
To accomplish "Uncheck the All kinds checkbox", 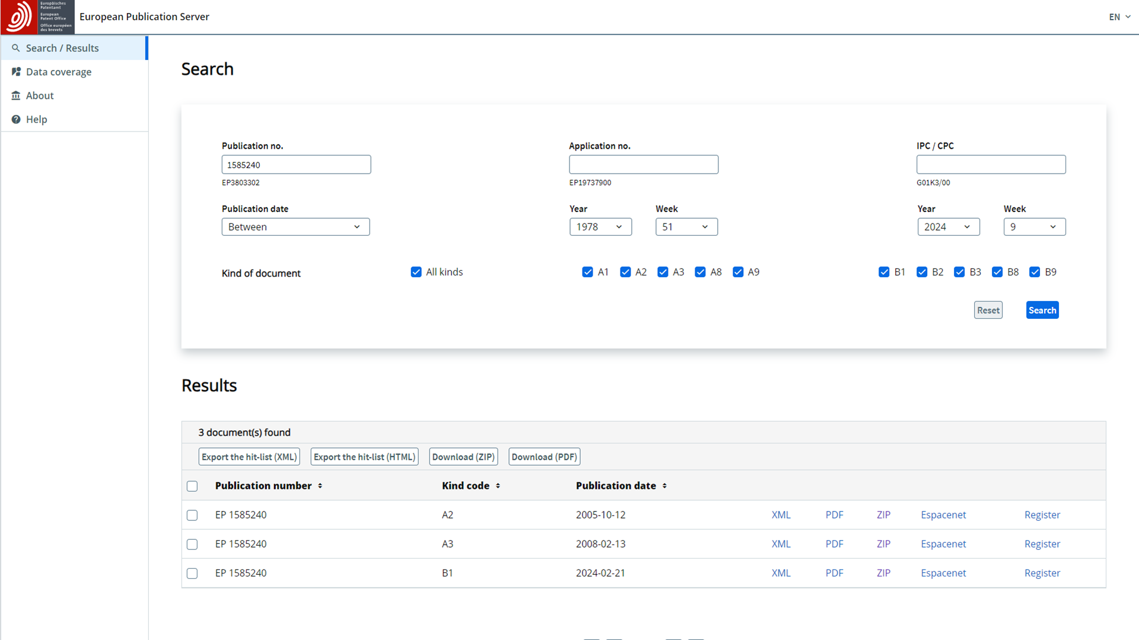I will point(416,272).
